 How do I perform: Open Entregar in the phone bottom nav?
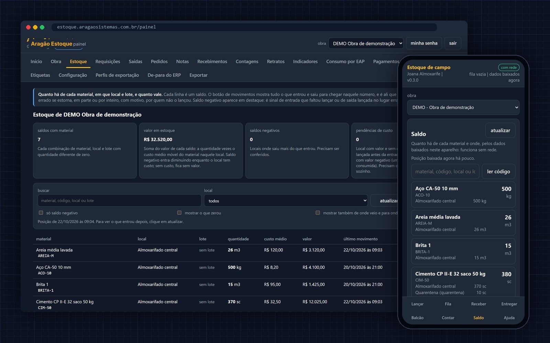coord(509,304)
